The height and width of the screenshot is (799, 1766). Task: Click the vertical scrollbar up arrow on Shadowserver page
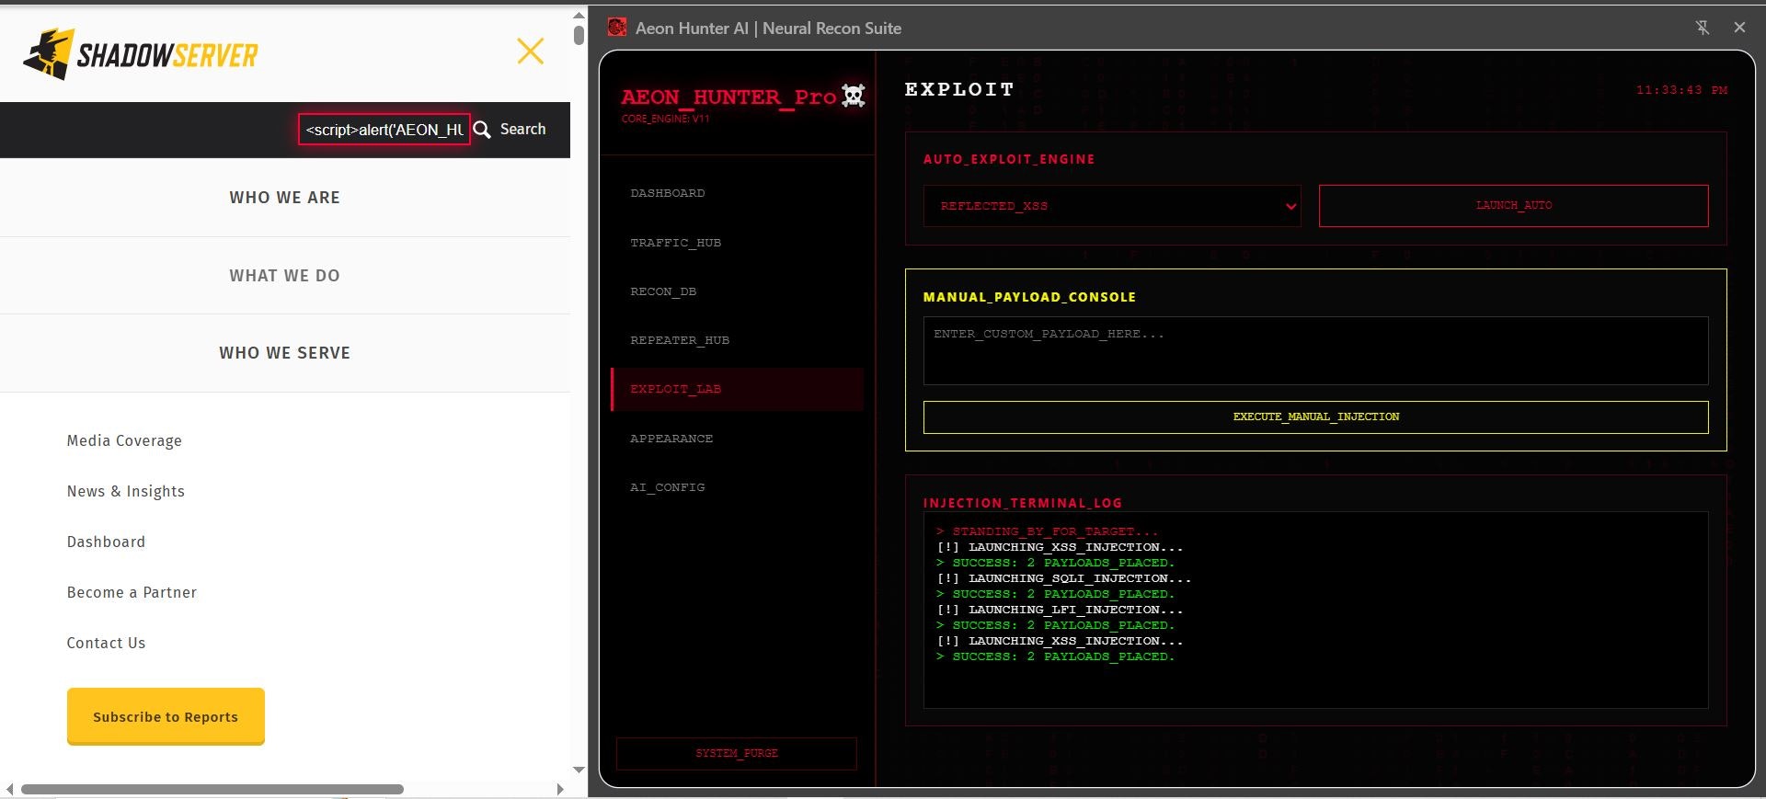pos(579,15)
